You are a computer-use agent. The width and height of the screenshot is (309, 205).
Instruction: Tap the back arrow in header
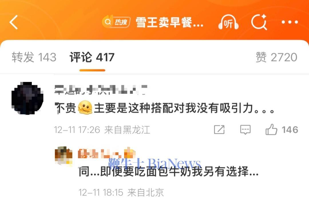tap(14, 22)
